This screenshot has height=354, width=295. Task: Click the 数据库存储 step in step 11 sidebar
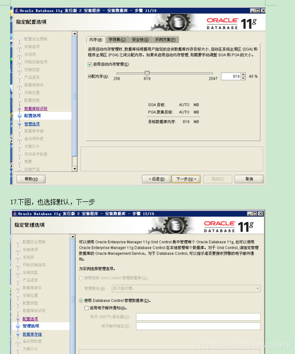[34, 131]
